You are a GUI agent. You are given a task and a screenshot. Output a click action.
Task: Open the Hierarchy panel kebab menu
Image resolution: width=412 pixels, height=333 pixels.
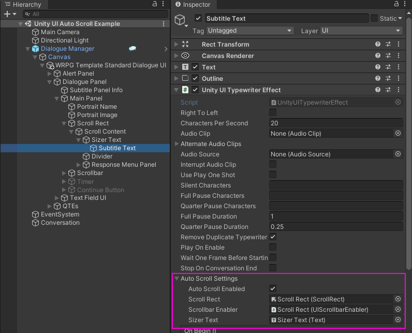click(163, 4)
